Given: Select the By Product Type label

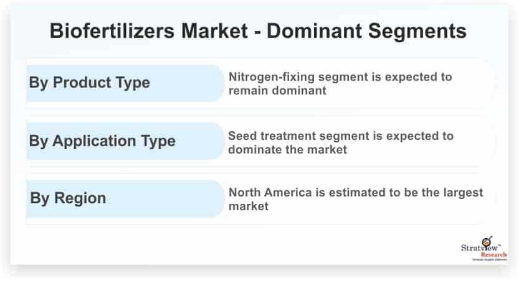Looking at the screenshot, I should (x=89, y=83).
